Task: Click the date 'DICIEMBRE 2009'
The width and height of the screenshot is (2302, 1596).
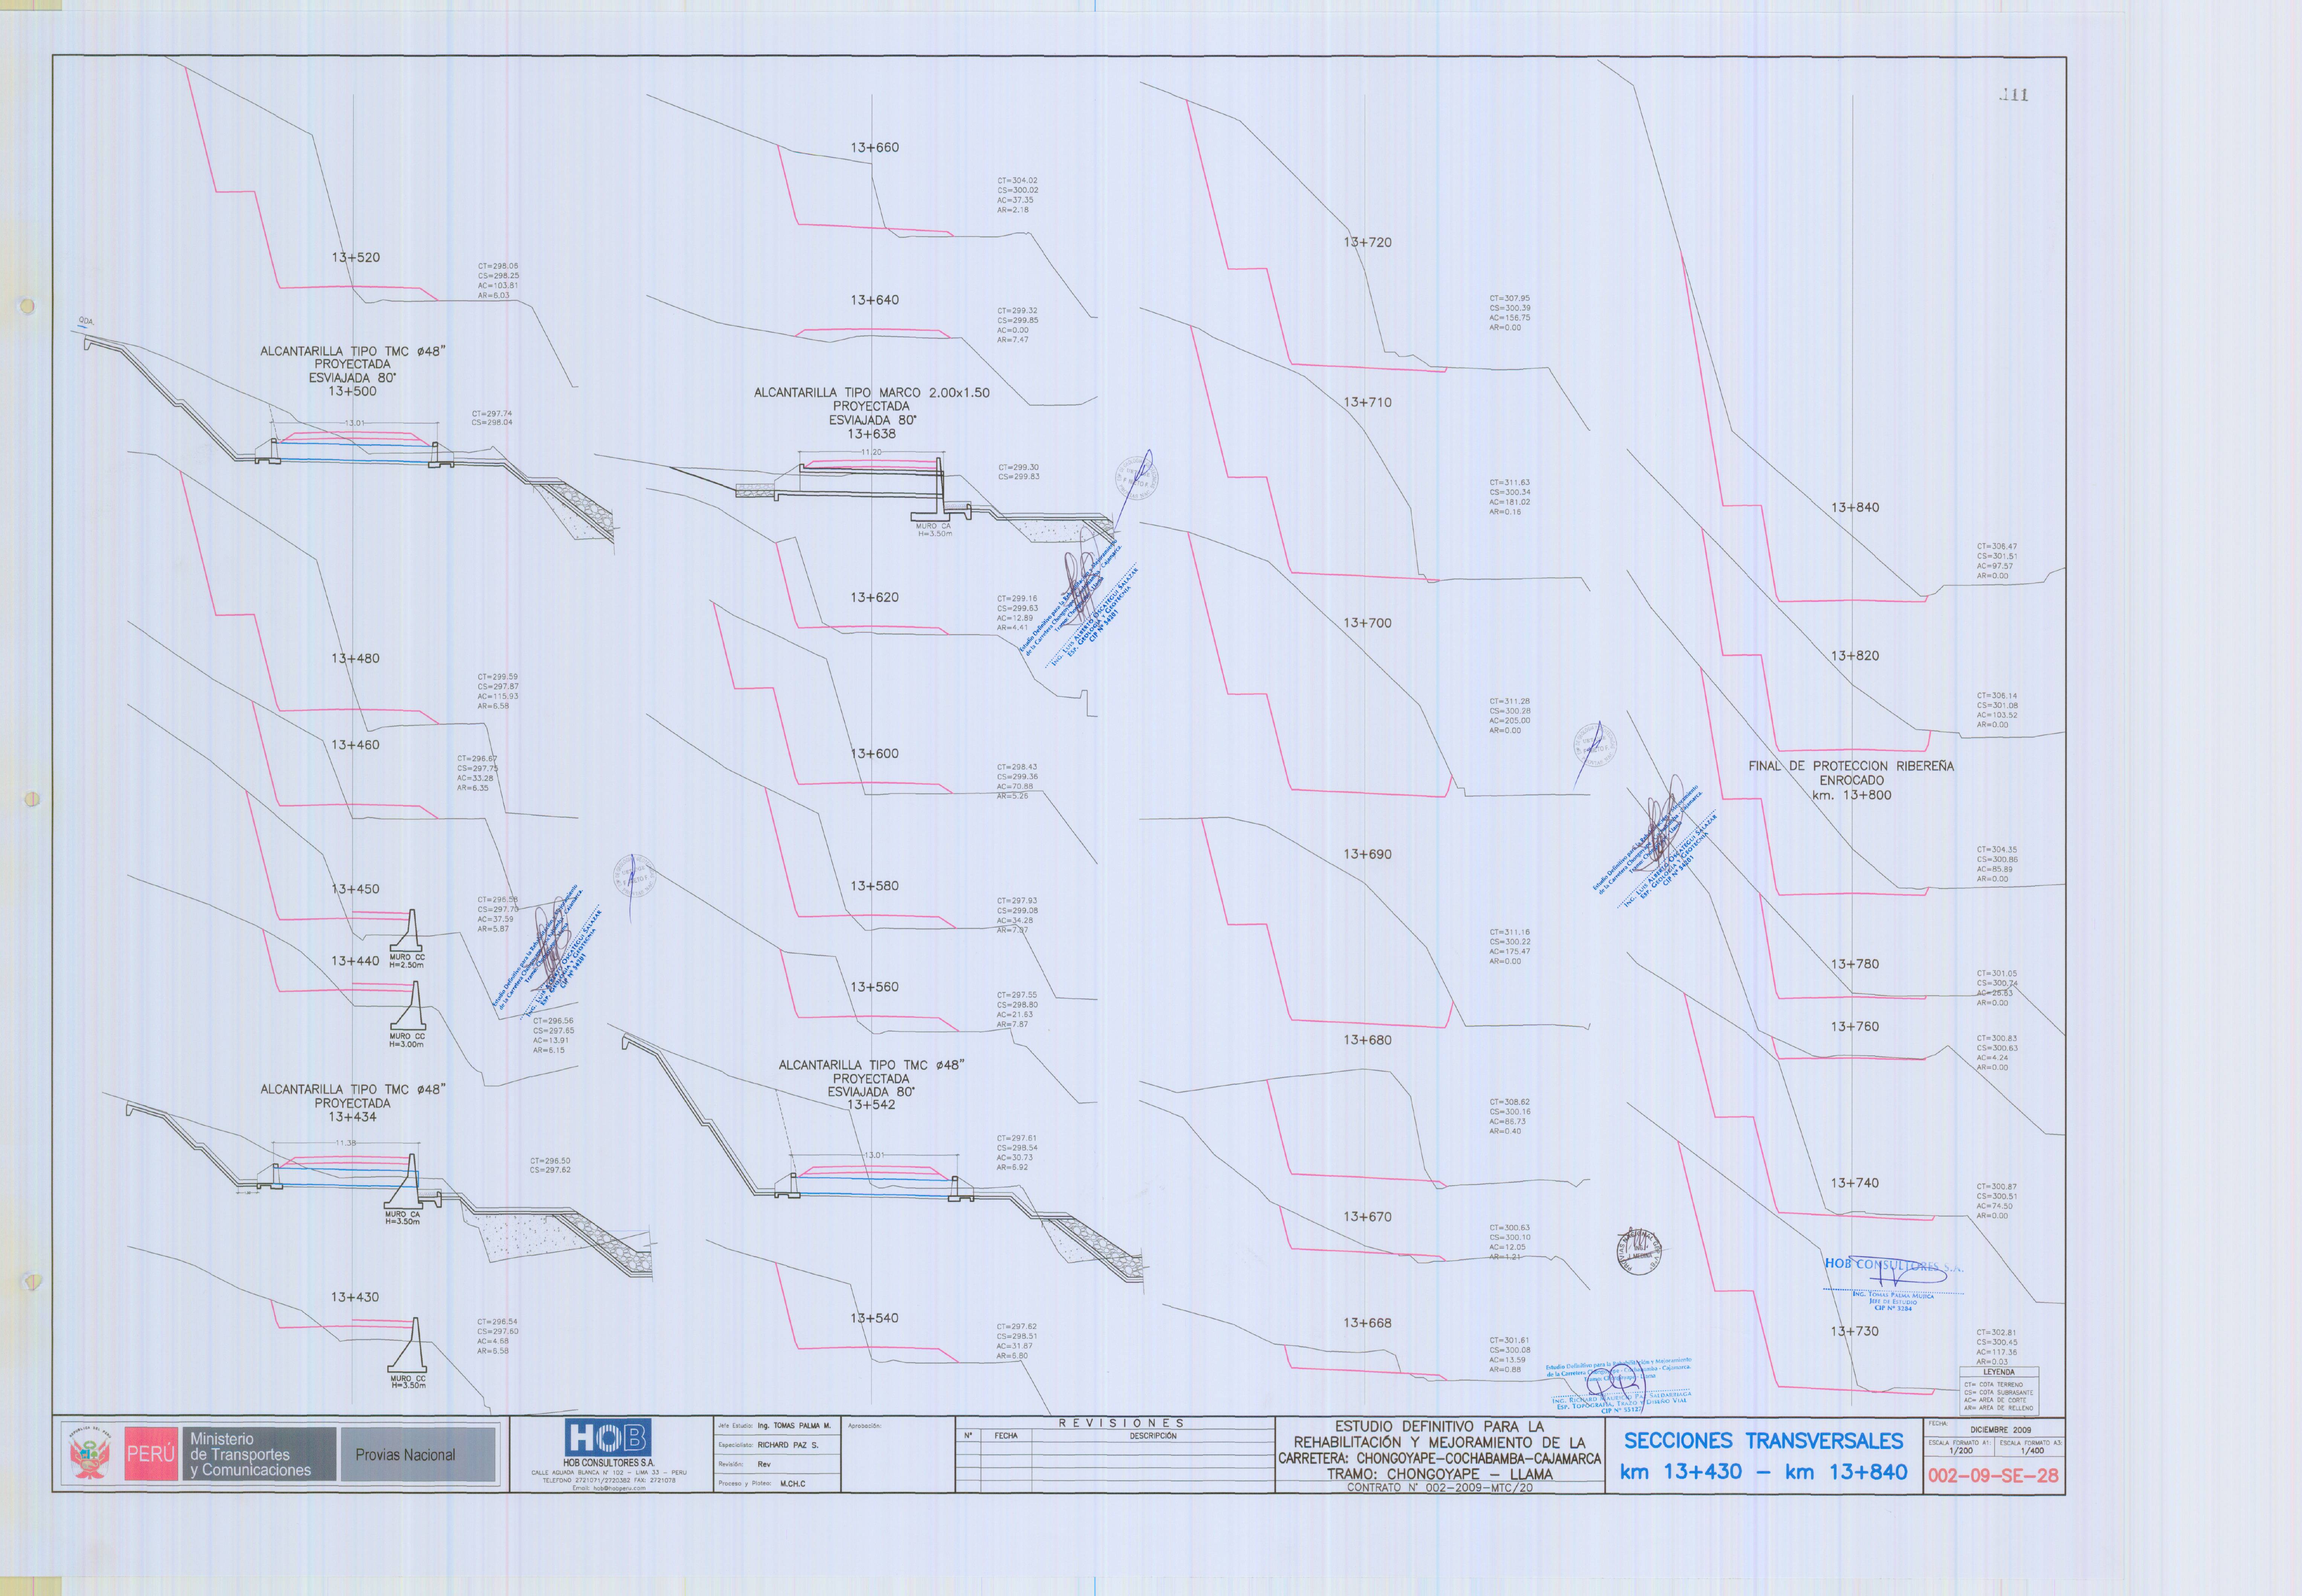Action: pyautogui.click(x=2001, y=1430)
